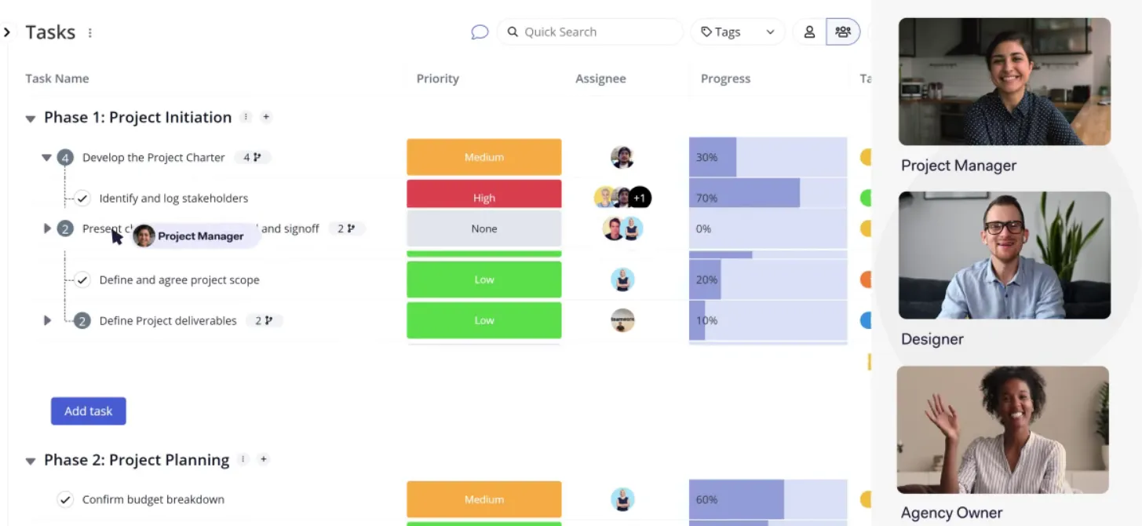Click the plus icon beside Phase 1
1142x526 pixels.
[266, 117]
